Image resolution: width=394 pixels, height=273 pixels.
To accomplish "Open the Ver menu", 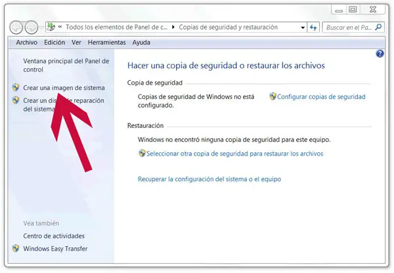I will pos(76,43).
